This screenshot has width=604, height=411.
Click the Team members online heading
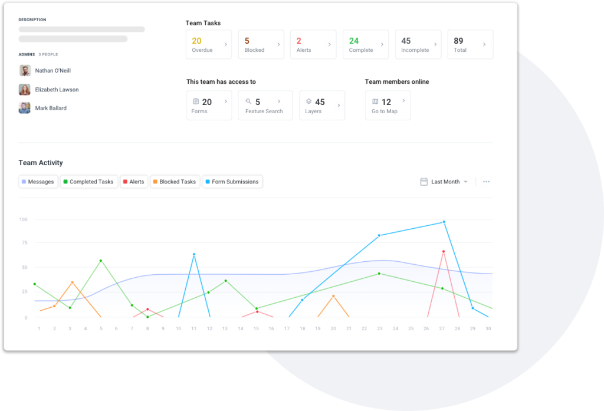(397, 81)
